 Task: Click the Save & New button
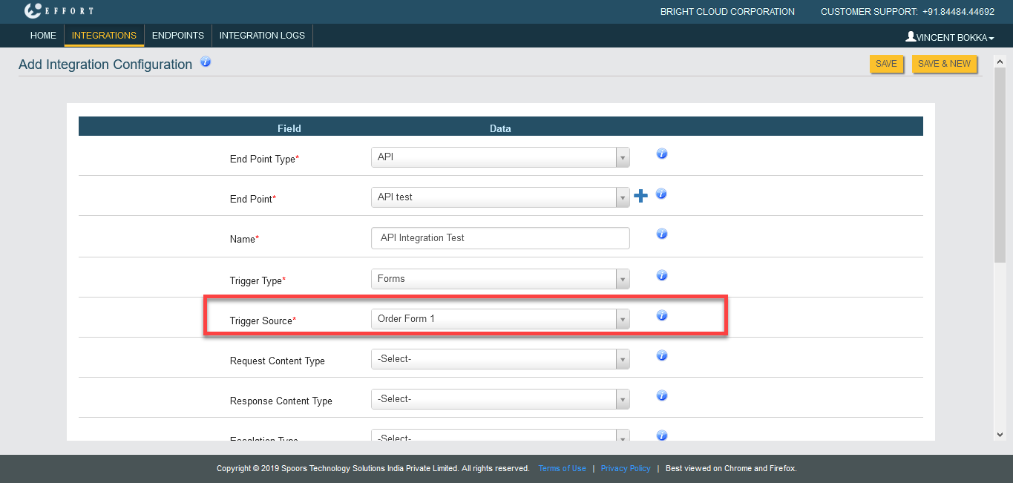point(944,64)
